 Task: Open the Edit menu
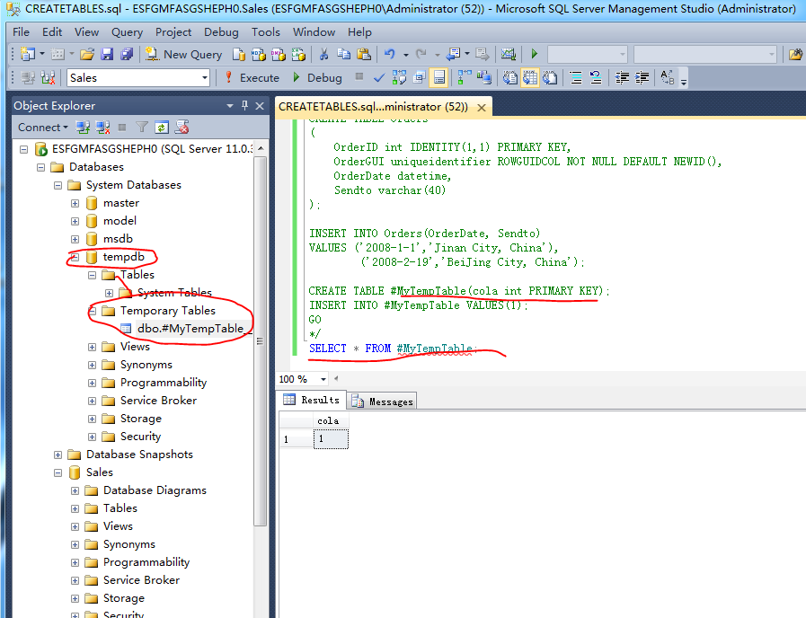52,32
